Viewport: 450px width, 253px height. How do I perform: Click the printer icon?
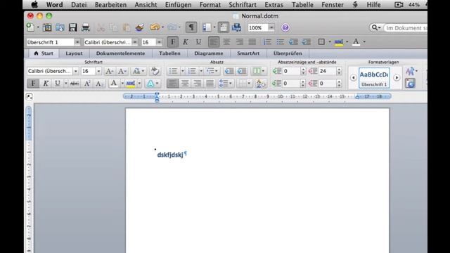tap(86, 27)
